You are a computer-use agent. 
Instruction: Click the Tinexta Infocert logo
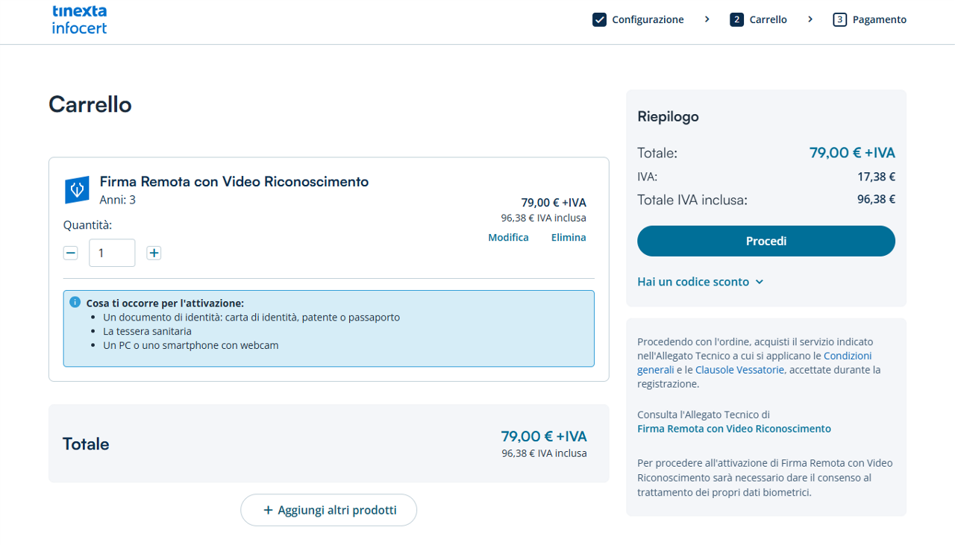coord(79,20)
